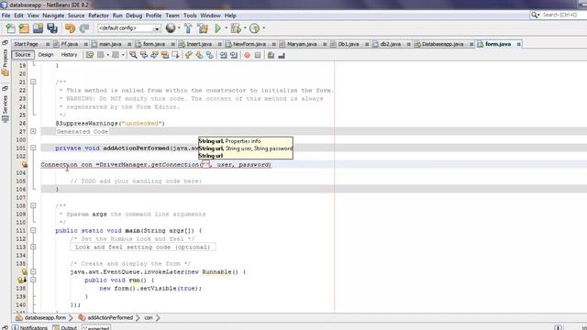
Task: Switch to the Db1.java tab
Action: tap(349, 44)
